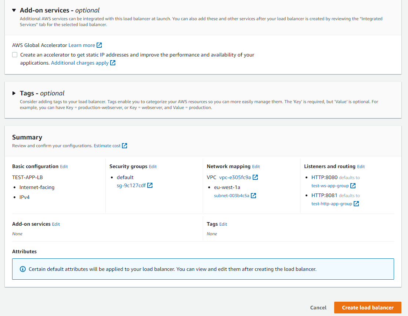Open external icon next to test-ws-app-group

point(353,186)
